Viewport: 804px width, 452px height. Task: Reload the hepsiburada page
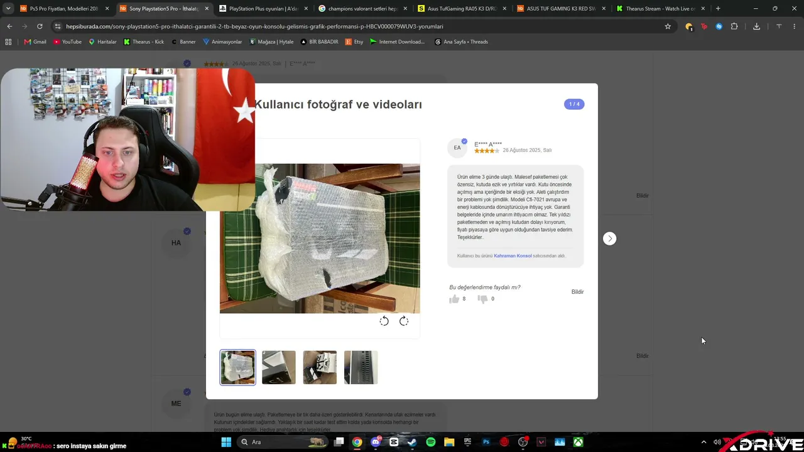[x=40, y=26]
